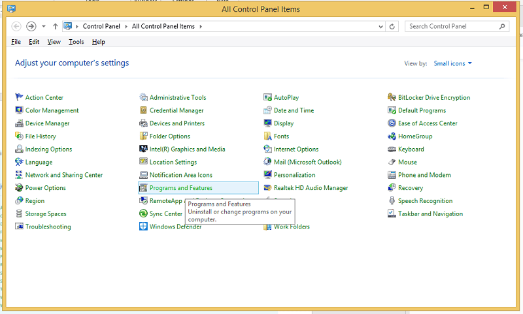Expand the address bar history dropdown arrow
The height and width of the screenshot is (314, 523).
click(380, 27)
